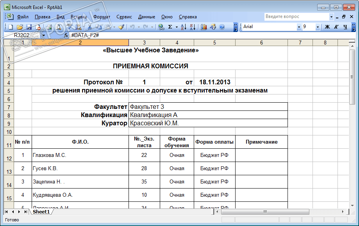The image size is (359, 226).
Task: Go to the previous sheet tab
Action: click(x=13, y=212)
